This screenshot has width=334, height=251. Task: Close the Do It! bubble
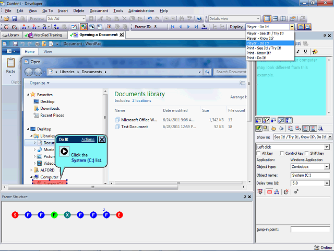coord(102,140)
